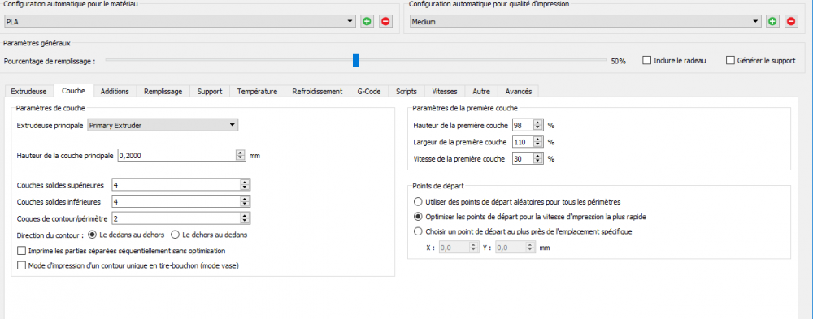Select 'Le dehors au dedans' contour direction

pos(176,235)
